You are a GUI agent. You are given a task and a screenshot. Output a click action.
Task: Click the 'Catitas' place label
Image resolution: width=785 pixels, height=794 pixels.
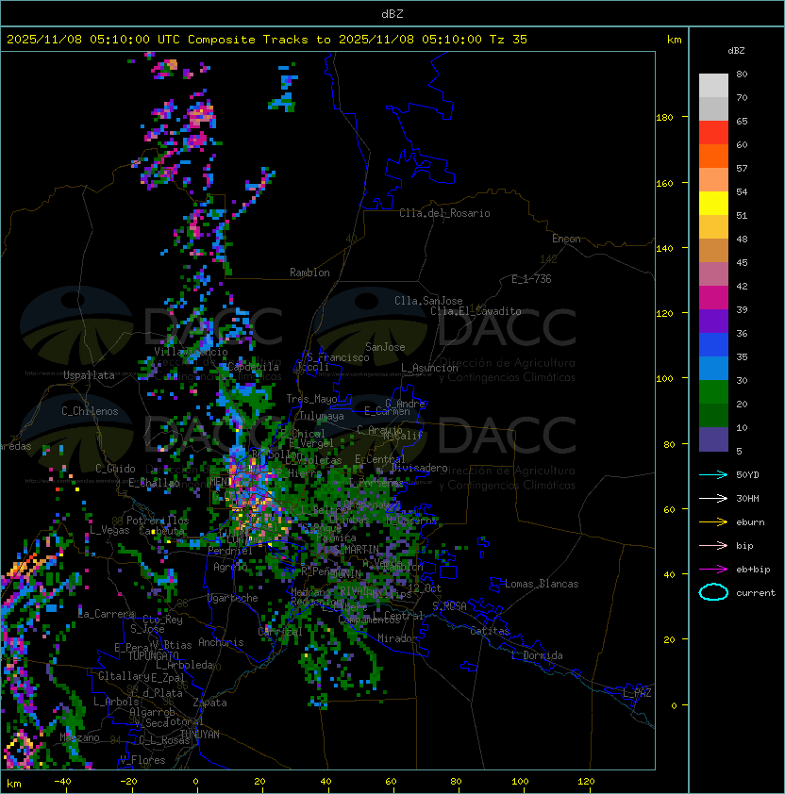coord(490,631)
